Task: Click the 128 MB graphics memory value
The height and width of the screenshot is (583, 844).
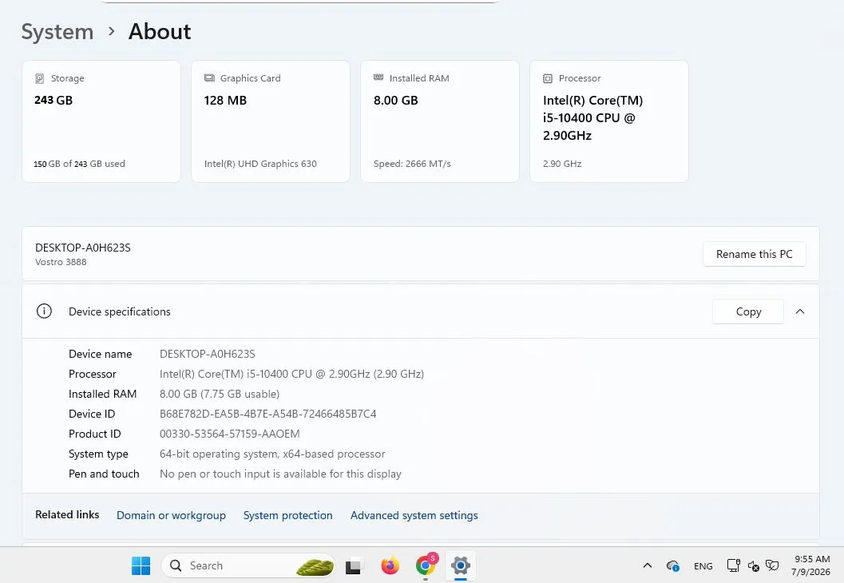Action: (225, 100)
